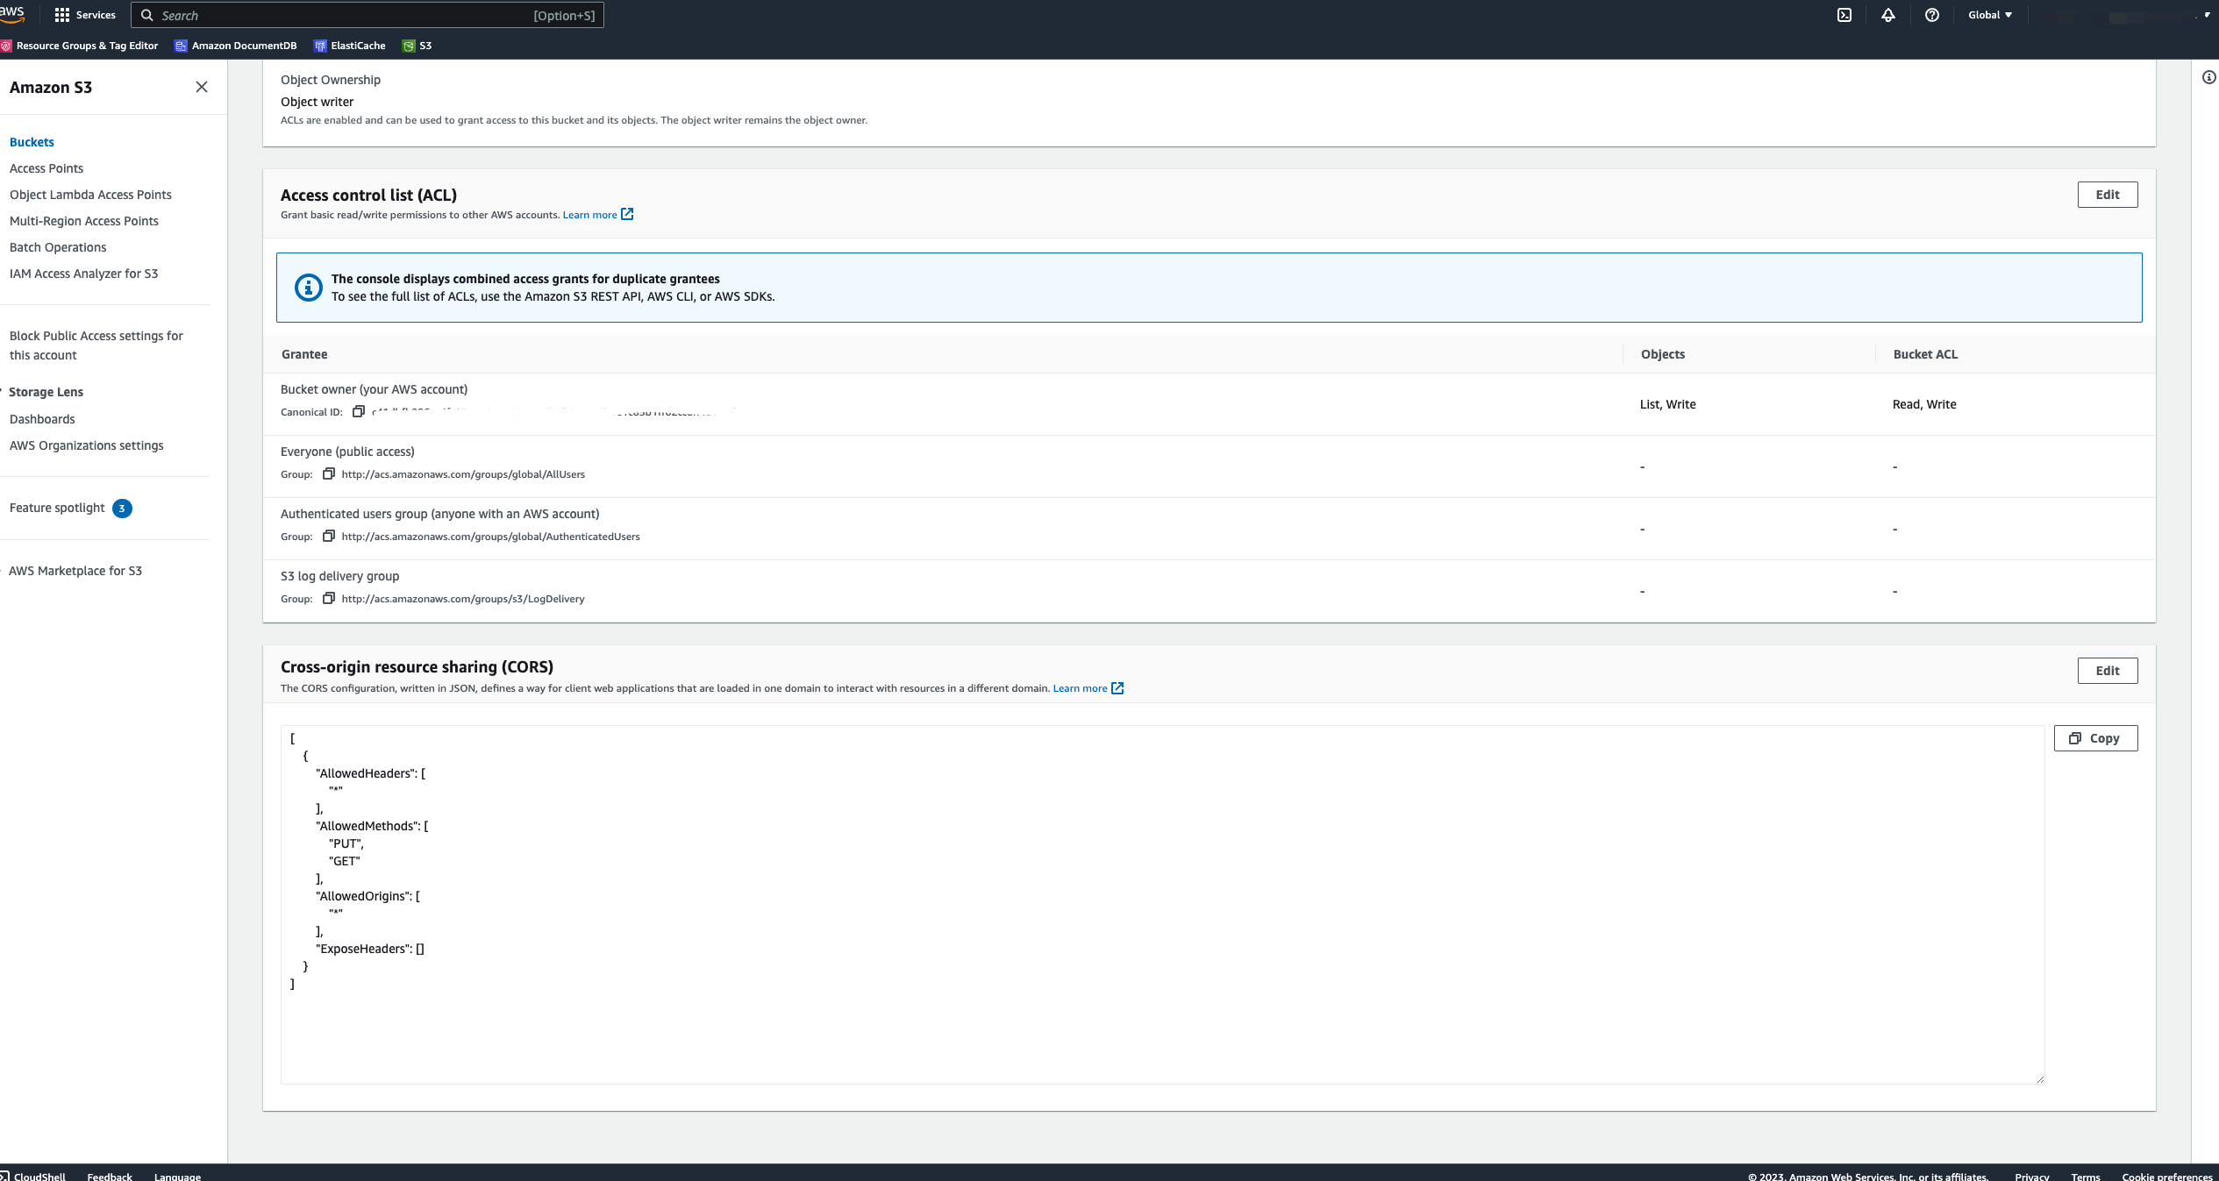
Task: Open CloudShell icon in top bar
Action: 1844,15
